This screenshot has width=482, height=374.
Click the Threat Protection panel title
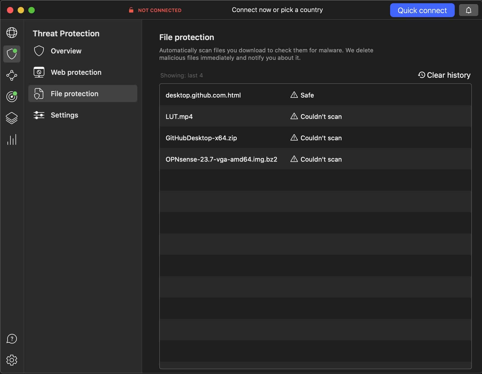click(x=66, y=34)
